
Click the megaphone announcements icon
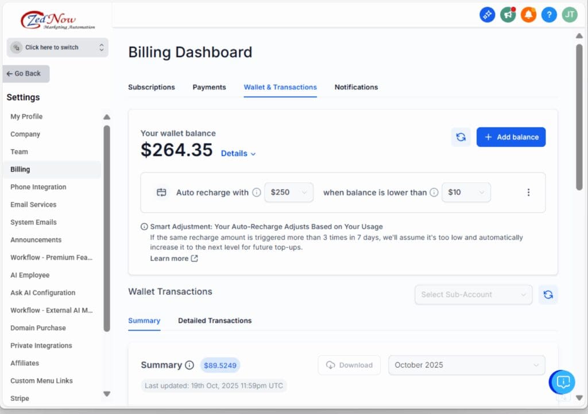pos(508,14)
